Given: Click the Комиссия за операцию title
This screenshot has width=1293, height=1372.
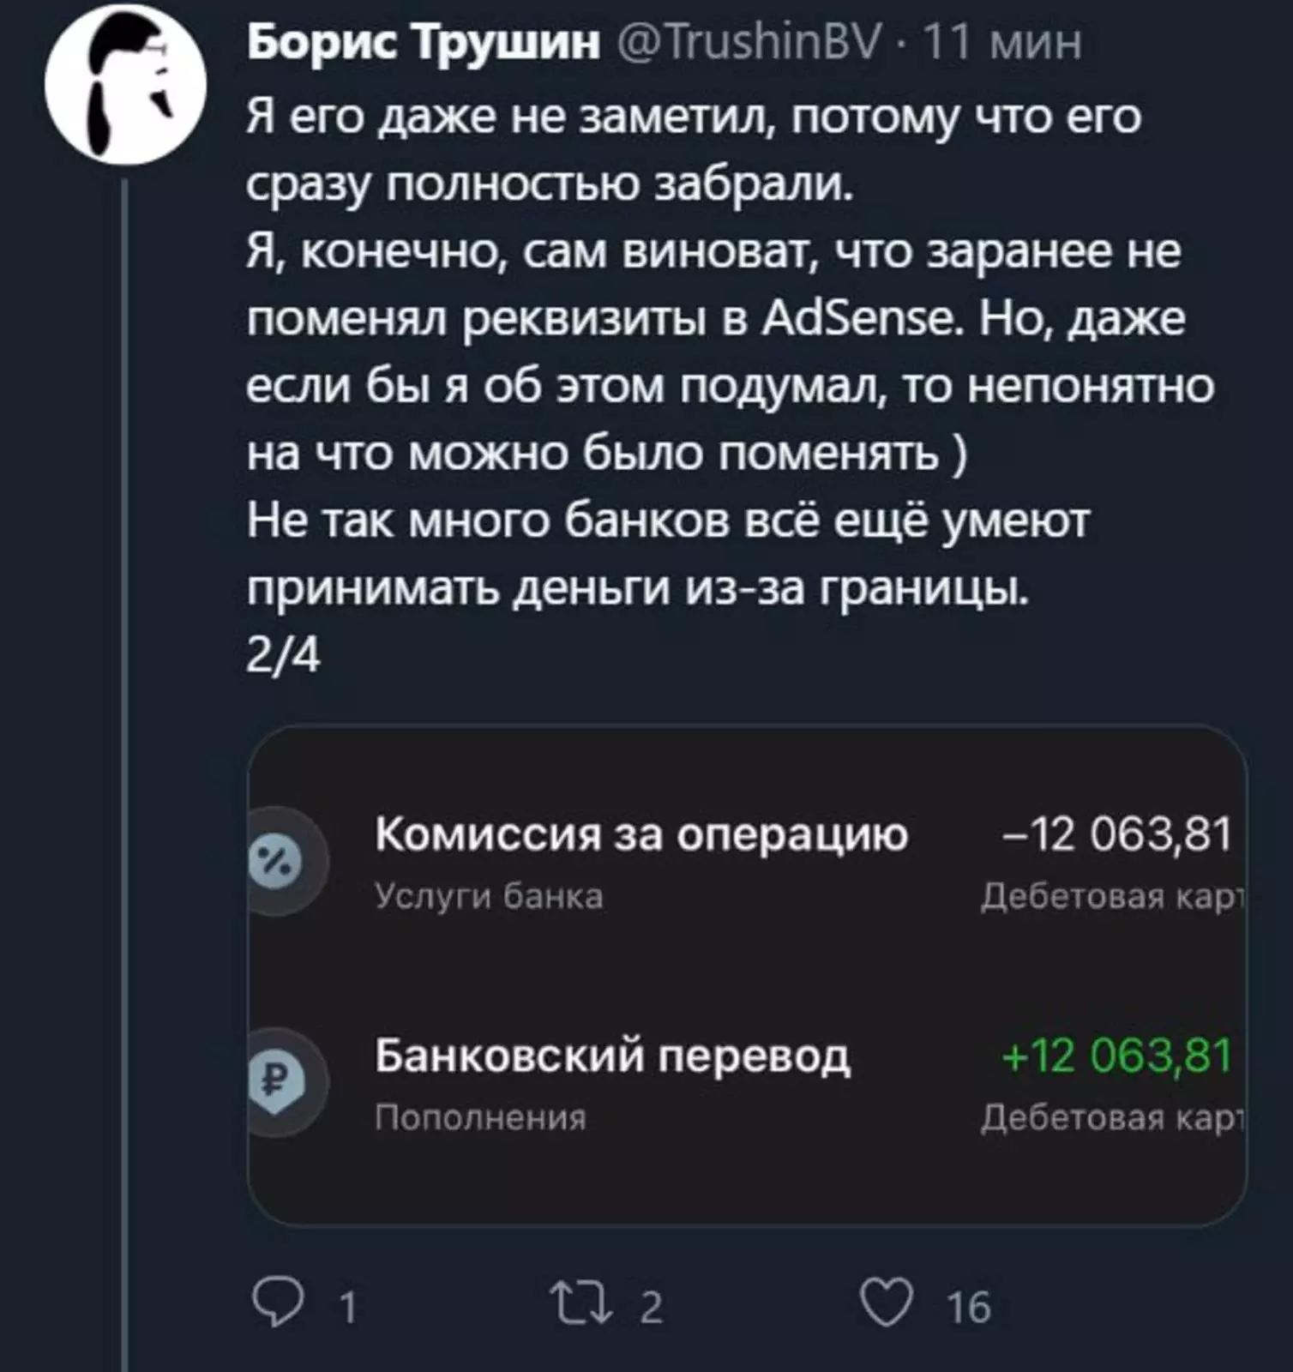Looking at the screenshot, I should coord(641,833).
